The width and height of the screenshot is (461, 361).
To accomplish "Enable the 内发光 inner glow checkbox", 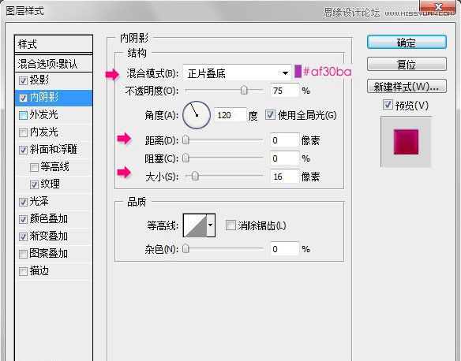I will coord(23,132).
